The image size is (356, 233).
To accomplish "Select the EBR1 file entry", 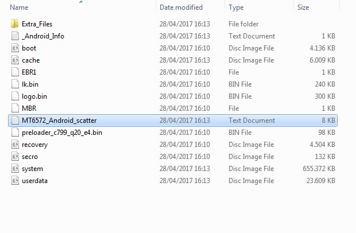I will click(173, 72).
